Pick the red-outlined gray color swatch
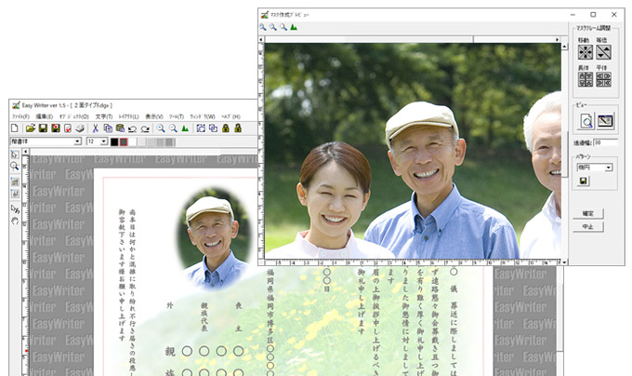Viewport: 632px width, 376px height. pos(124,142)
